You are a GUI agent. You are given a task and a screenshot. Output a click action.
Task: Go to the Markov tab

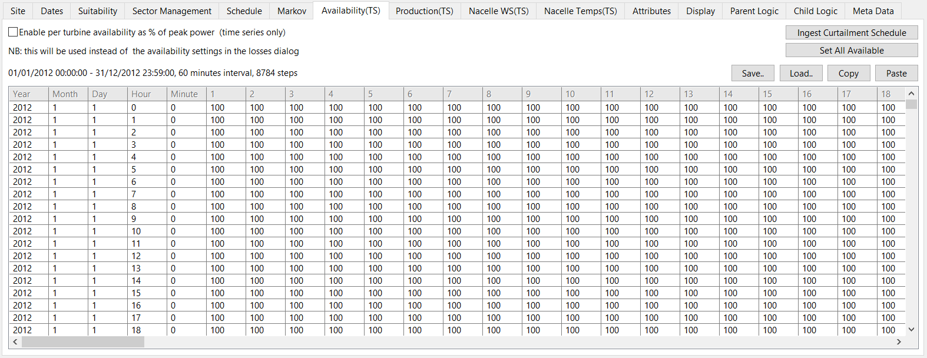click(292, 11)
